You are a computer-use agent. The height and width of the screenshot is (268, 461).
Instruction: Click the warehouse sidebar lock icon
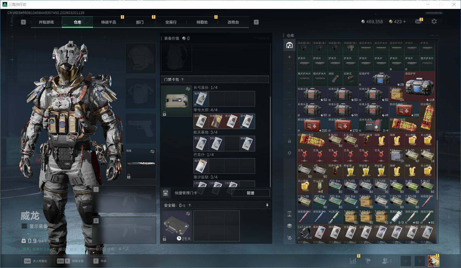(x=289, y=141)
